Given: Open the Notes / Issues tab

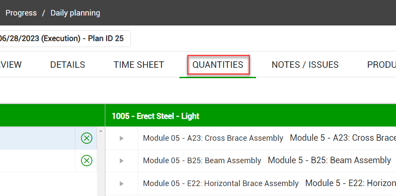Looking at the screenshot, I should tap(305, 65).
